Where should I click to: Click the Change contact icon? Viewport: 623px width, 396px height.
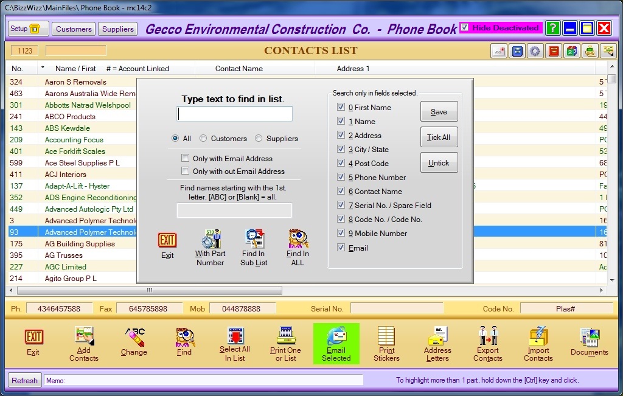coord(134,342)
